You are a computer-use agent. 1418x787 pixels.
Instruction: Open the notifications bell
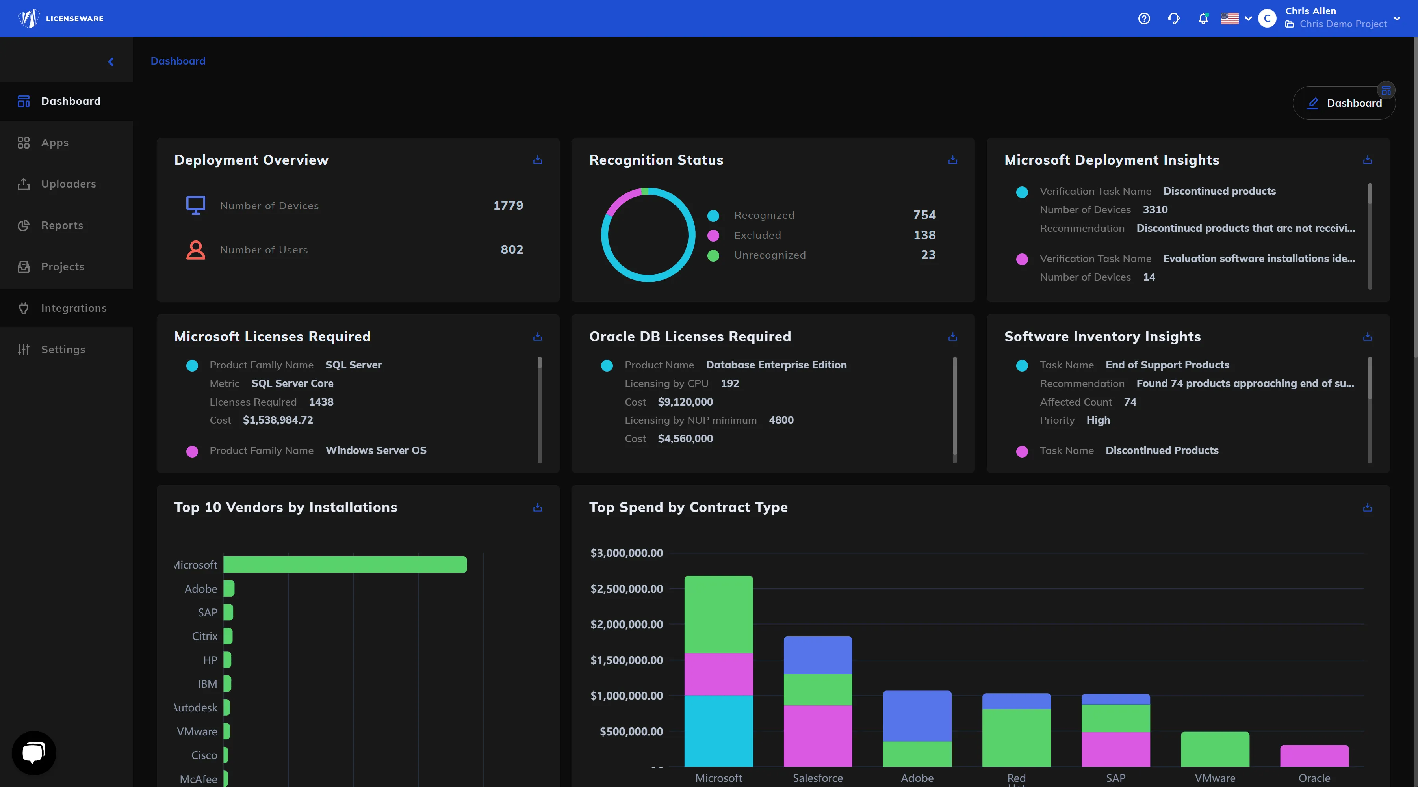pos(1203,19)
